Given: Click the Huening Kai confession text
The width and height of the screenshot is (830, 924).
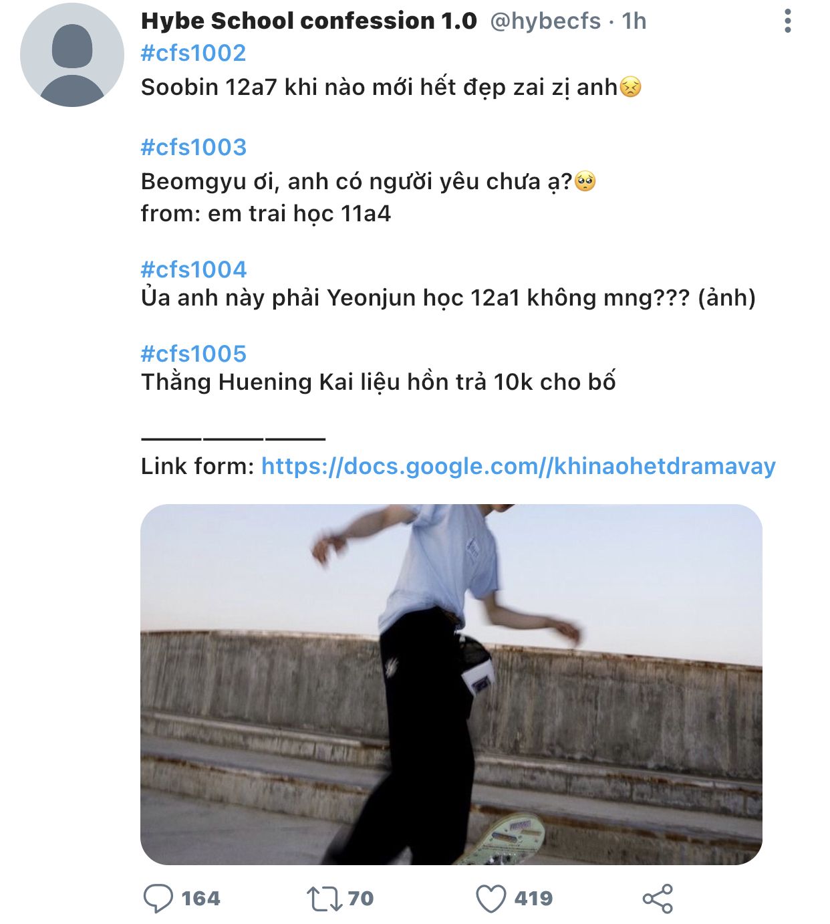Looking at the screenshot, I should (378, 382).
